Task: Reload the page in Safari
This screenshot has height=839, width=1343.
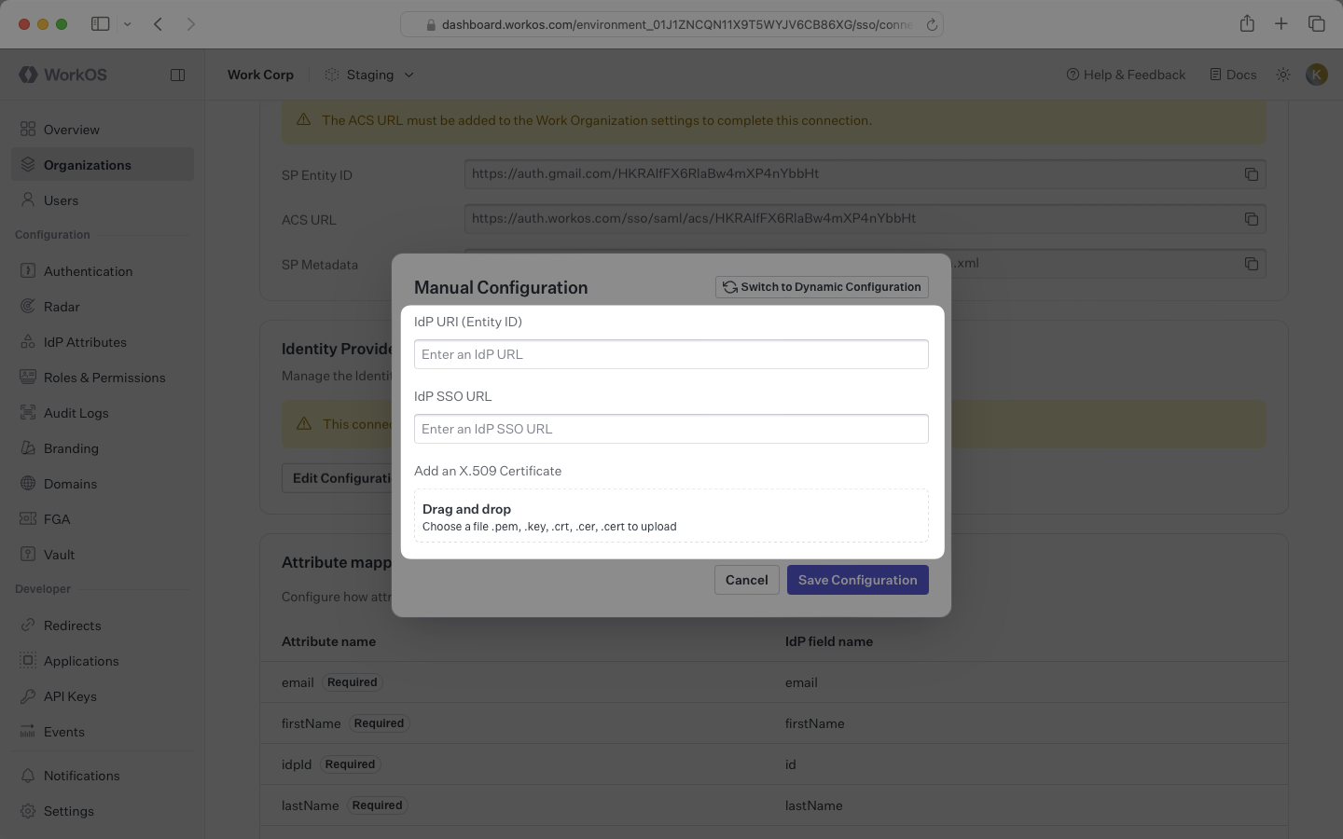Action: pyautogui.click(x=931, y=25)
